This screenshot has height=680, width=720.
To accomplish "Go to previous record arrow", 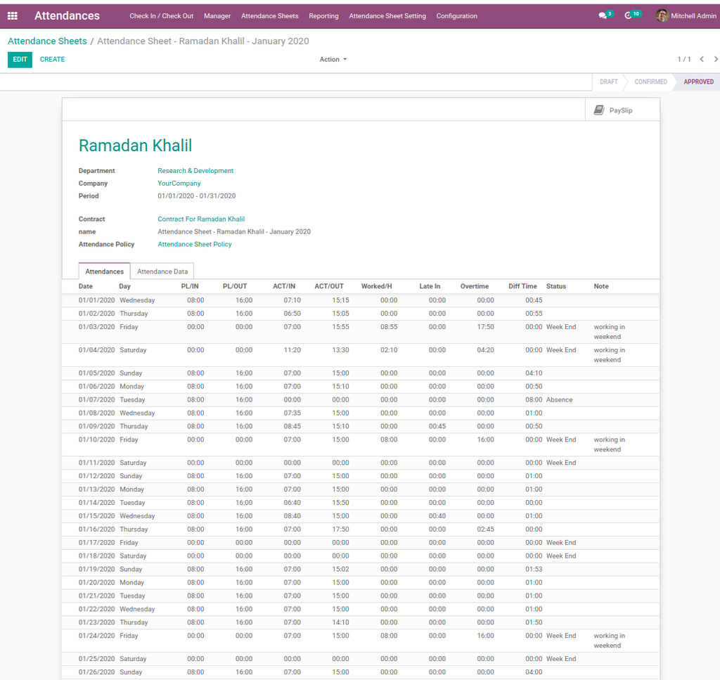I will pos(702,59).
